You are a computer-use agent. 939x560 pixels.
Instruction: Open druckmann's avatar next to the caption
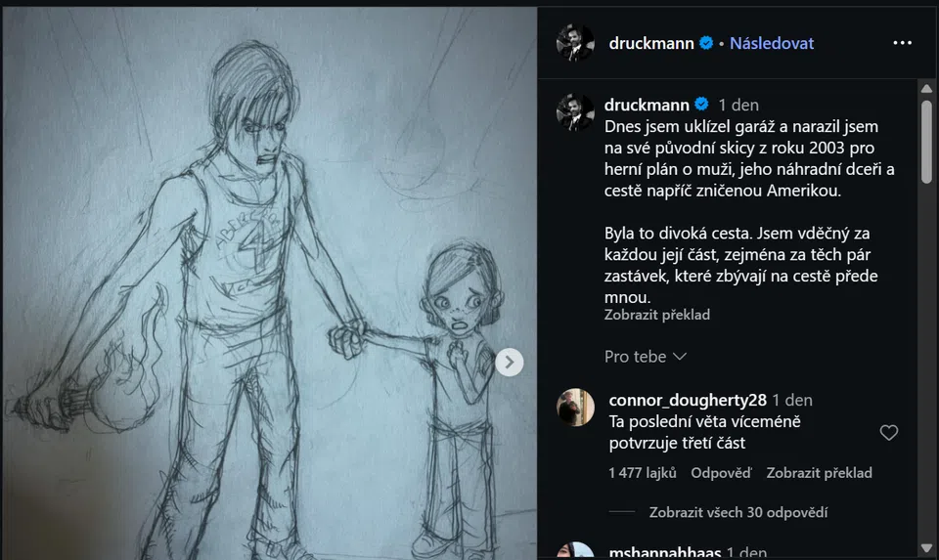click(x=575, y=111)
